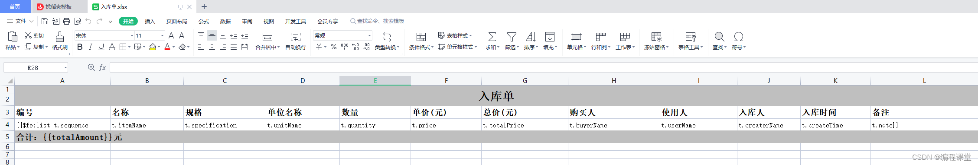The width and height of the screenshot is (978, 165).
Task: Decrease indent in the cell
Action: click(234, 35)
